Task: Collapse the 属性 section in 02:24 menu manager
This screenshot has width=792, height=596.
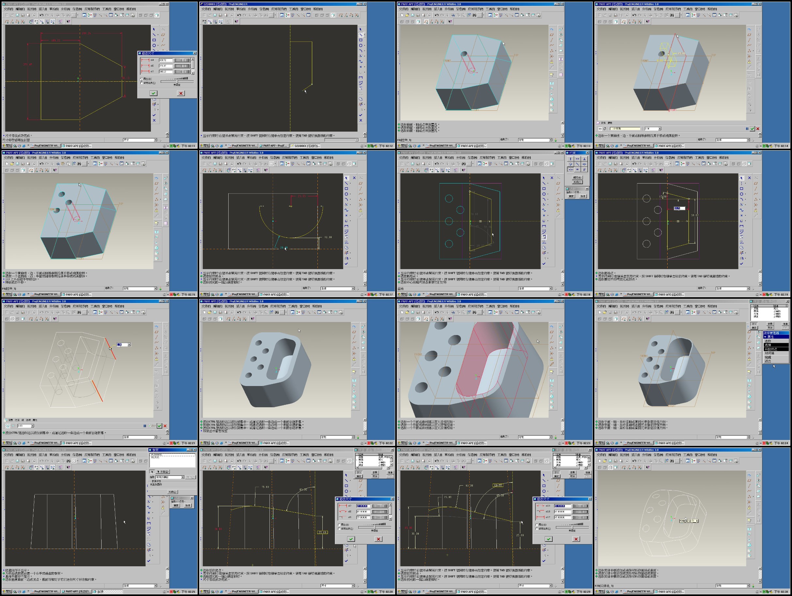Action: [766, 337]
